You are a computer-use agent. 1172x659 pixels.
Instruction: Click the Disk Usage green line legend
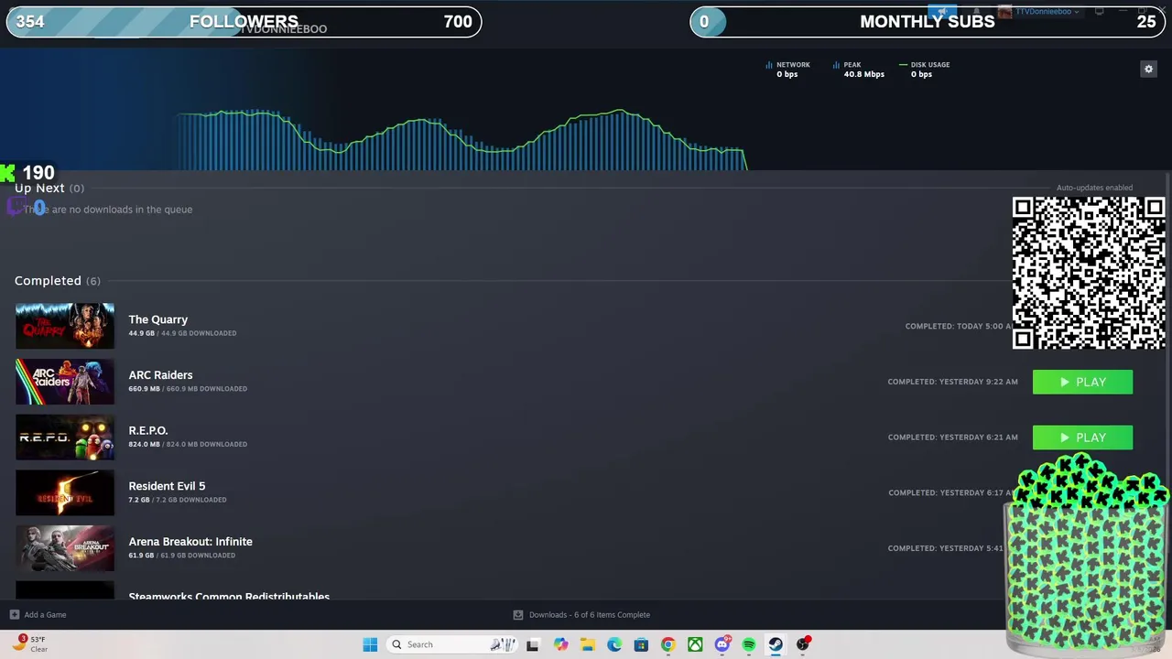point(903,65)
